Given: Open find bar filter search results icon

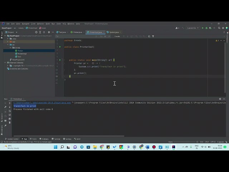Looking at the screenshot, I should 153,37.
